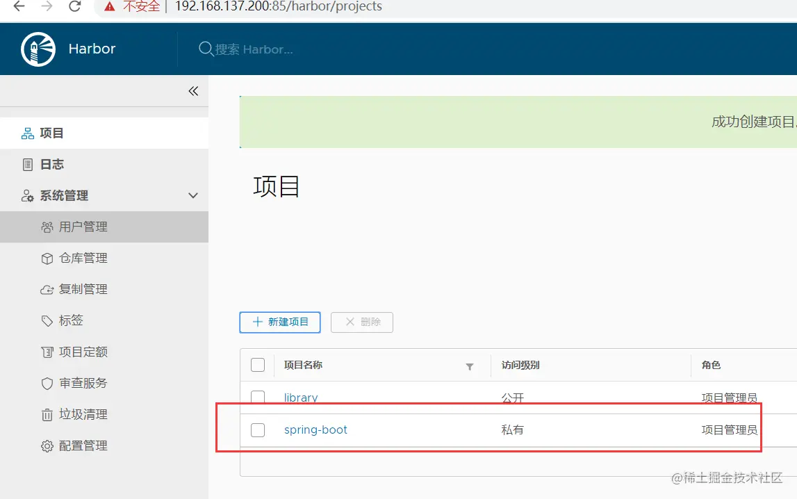Collapse the sidebar with double chevron

193,91
